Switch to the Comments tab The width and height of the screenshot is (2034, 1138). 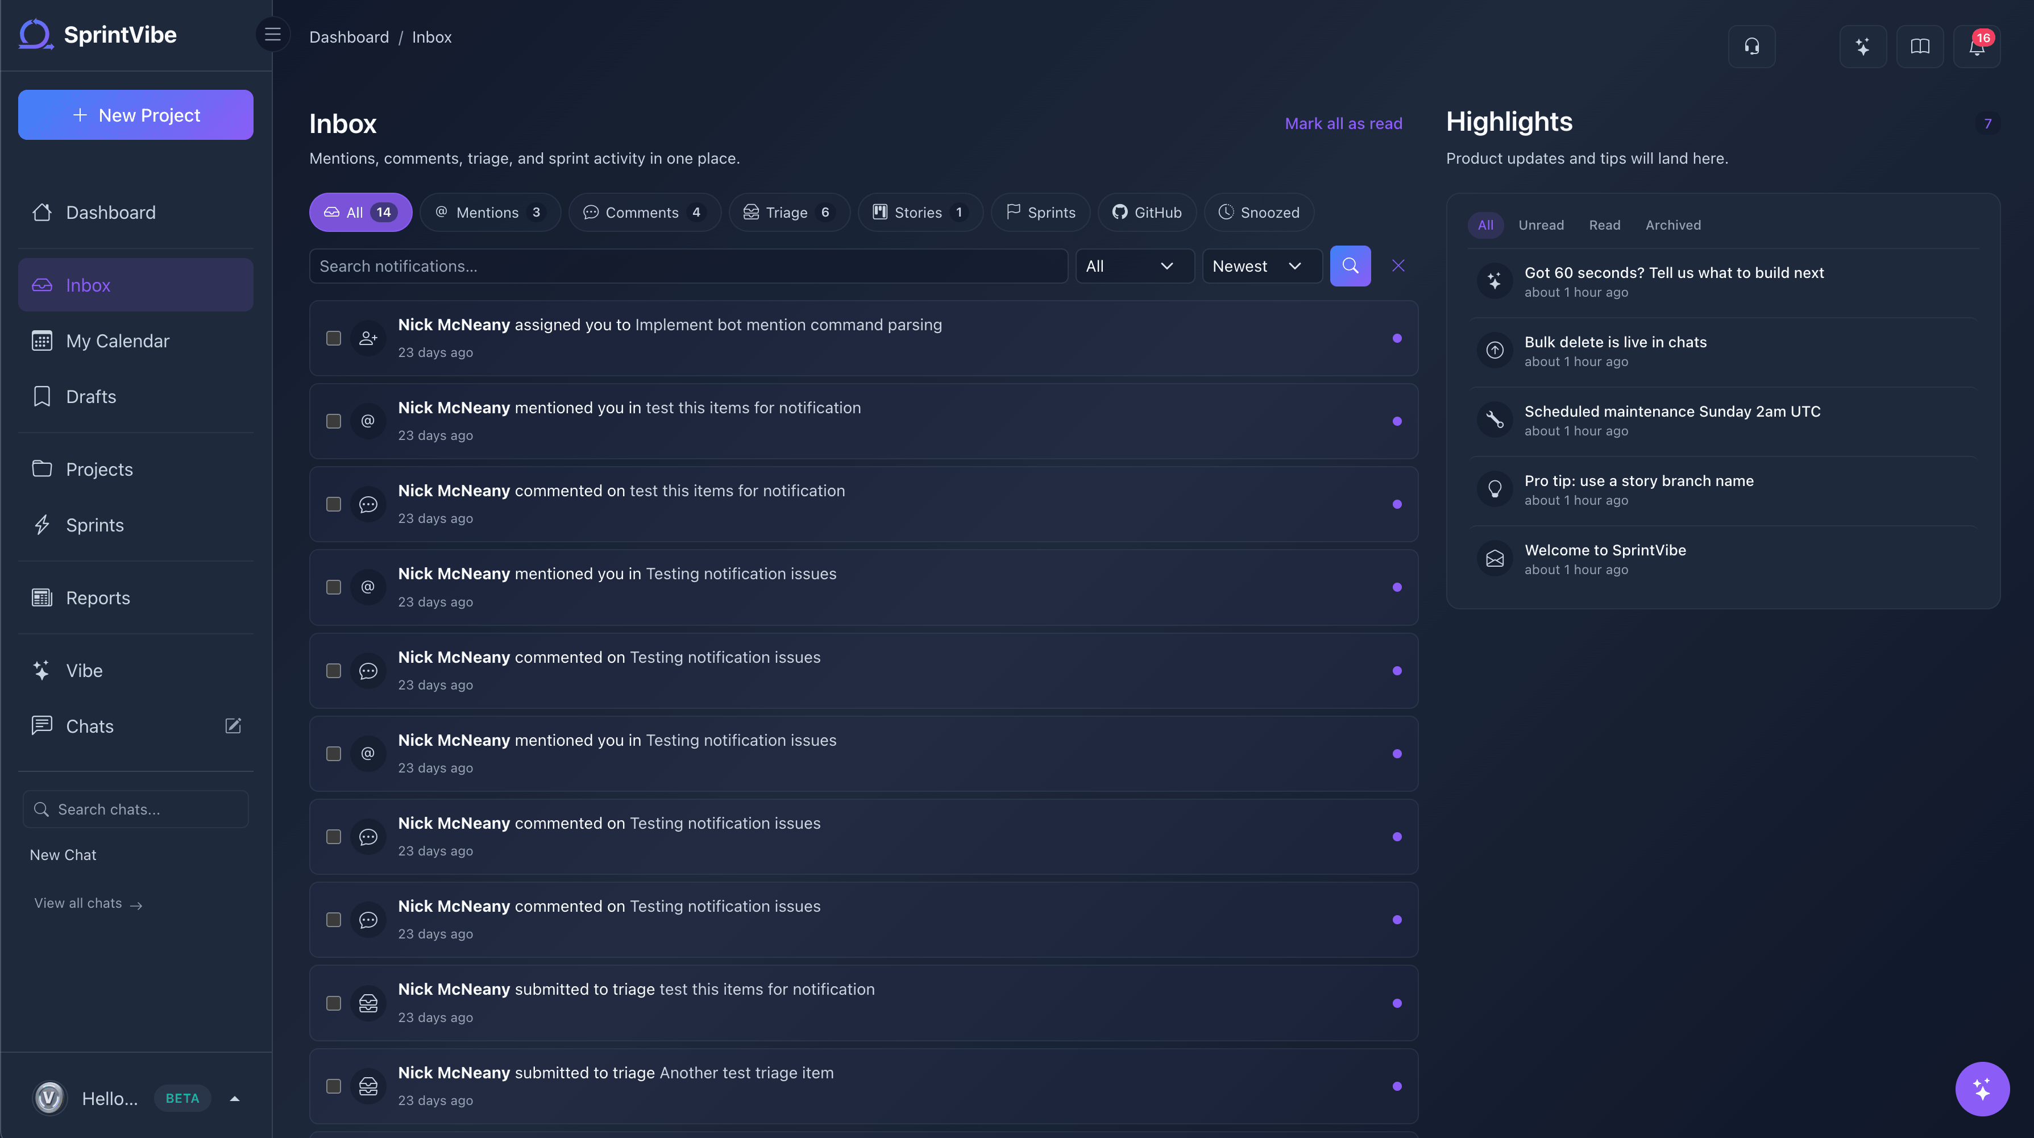click(644, 213)
